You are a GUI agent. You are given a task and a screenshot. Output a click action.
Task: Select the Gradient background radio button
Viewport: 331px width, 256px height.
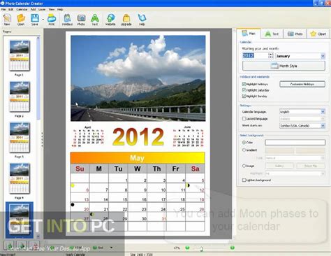point(244,150)
